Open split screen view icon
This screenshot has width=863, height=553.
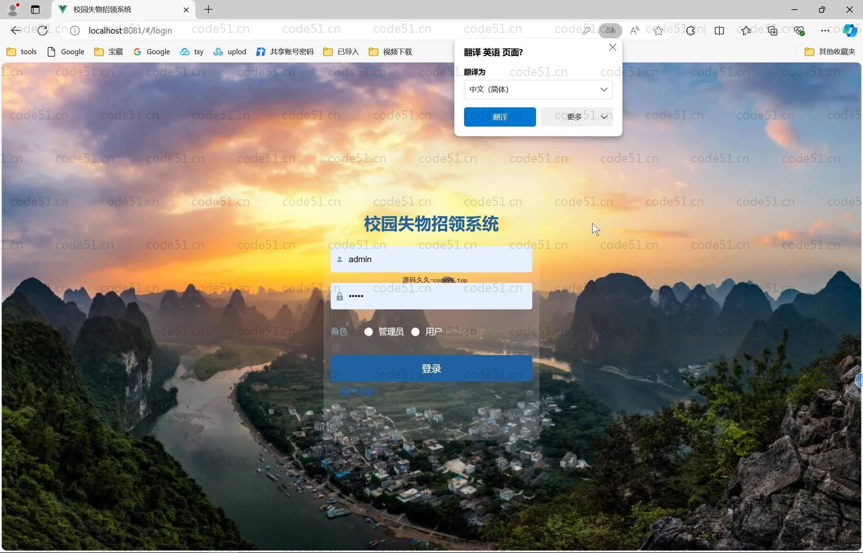(x=719, y=31)
